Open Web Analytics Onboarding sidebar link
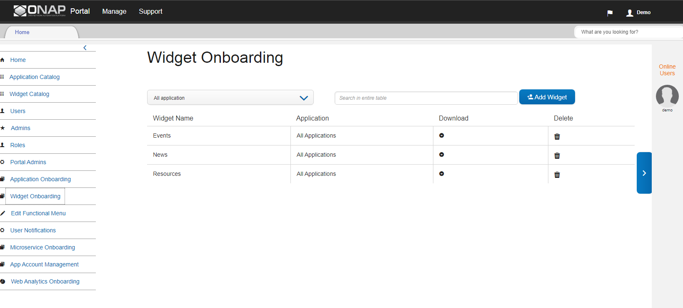683x308 pixels. point(45,281)
